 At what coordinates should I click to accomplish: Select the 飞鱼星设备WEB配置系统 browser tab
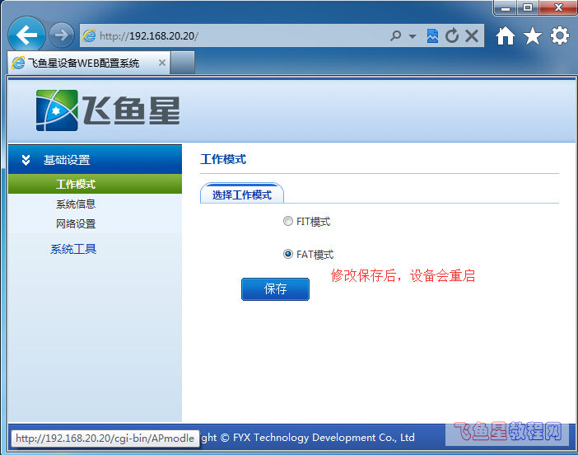pos(88,63)
